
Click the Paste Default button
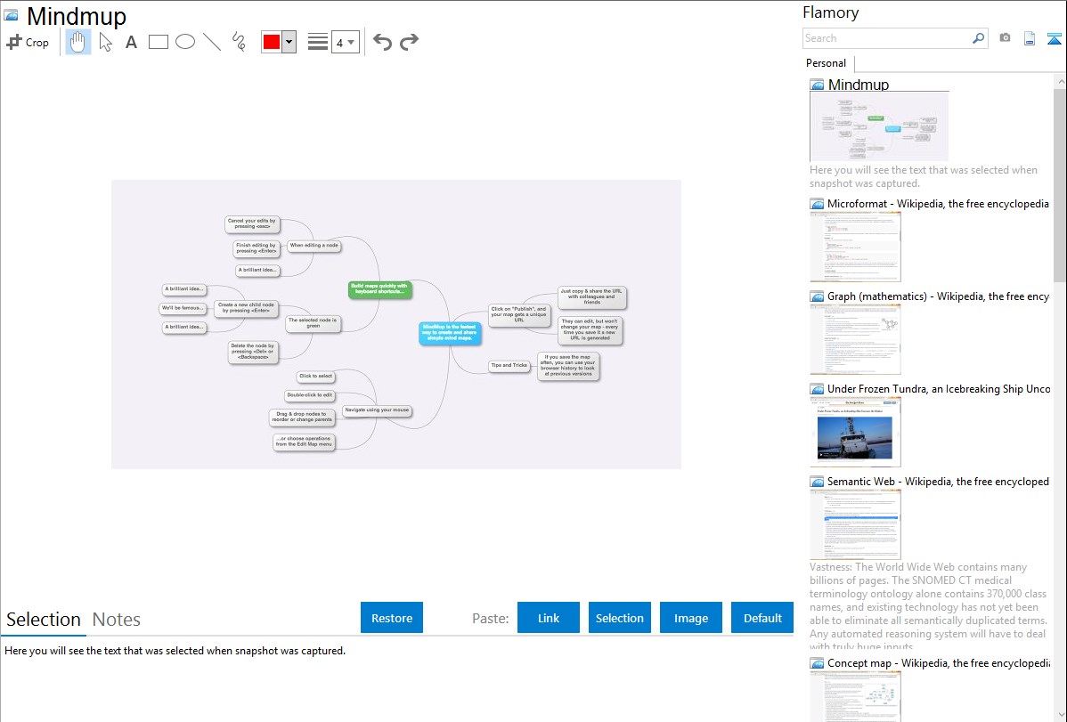(x=762, y=618)
